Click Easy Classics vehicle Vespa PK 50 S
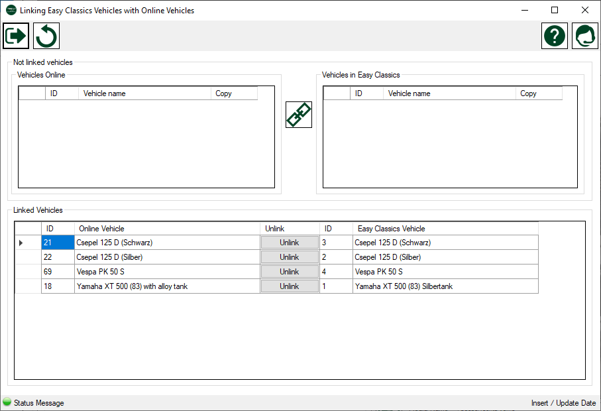Image resolution: width=601 pixels, height=411 pixels. point(445,272)
